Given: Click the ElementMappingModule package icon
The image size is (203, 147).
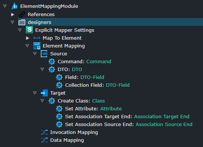Looking at the screenshot, I should click(15, 6).
